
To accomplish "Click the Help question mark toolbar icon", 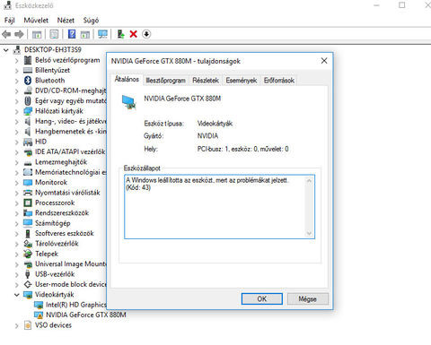I will pyautogui.click(x=72, y=34).
